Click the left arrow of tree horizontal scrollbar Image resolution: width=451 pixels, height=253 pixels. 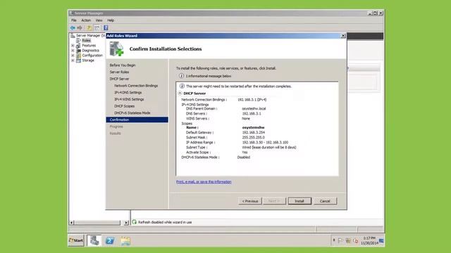pyautogui.click(x=72, y=223)
